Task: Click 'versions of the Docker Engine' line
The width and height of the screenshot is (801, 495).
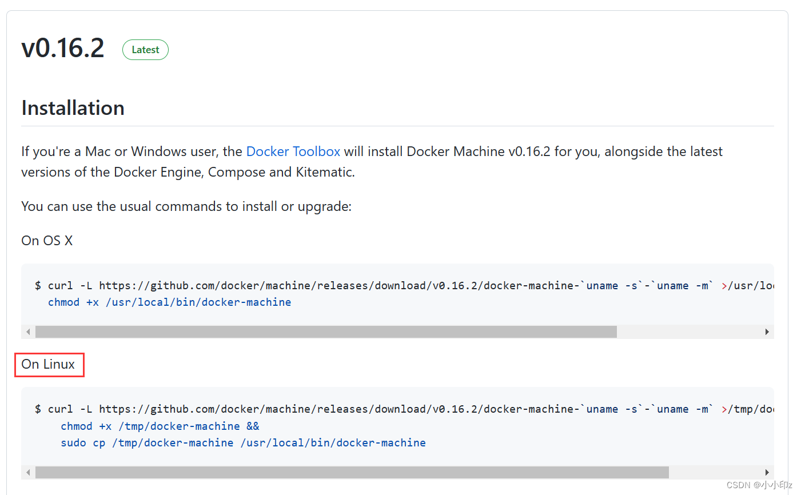Action: click(188, 172)
